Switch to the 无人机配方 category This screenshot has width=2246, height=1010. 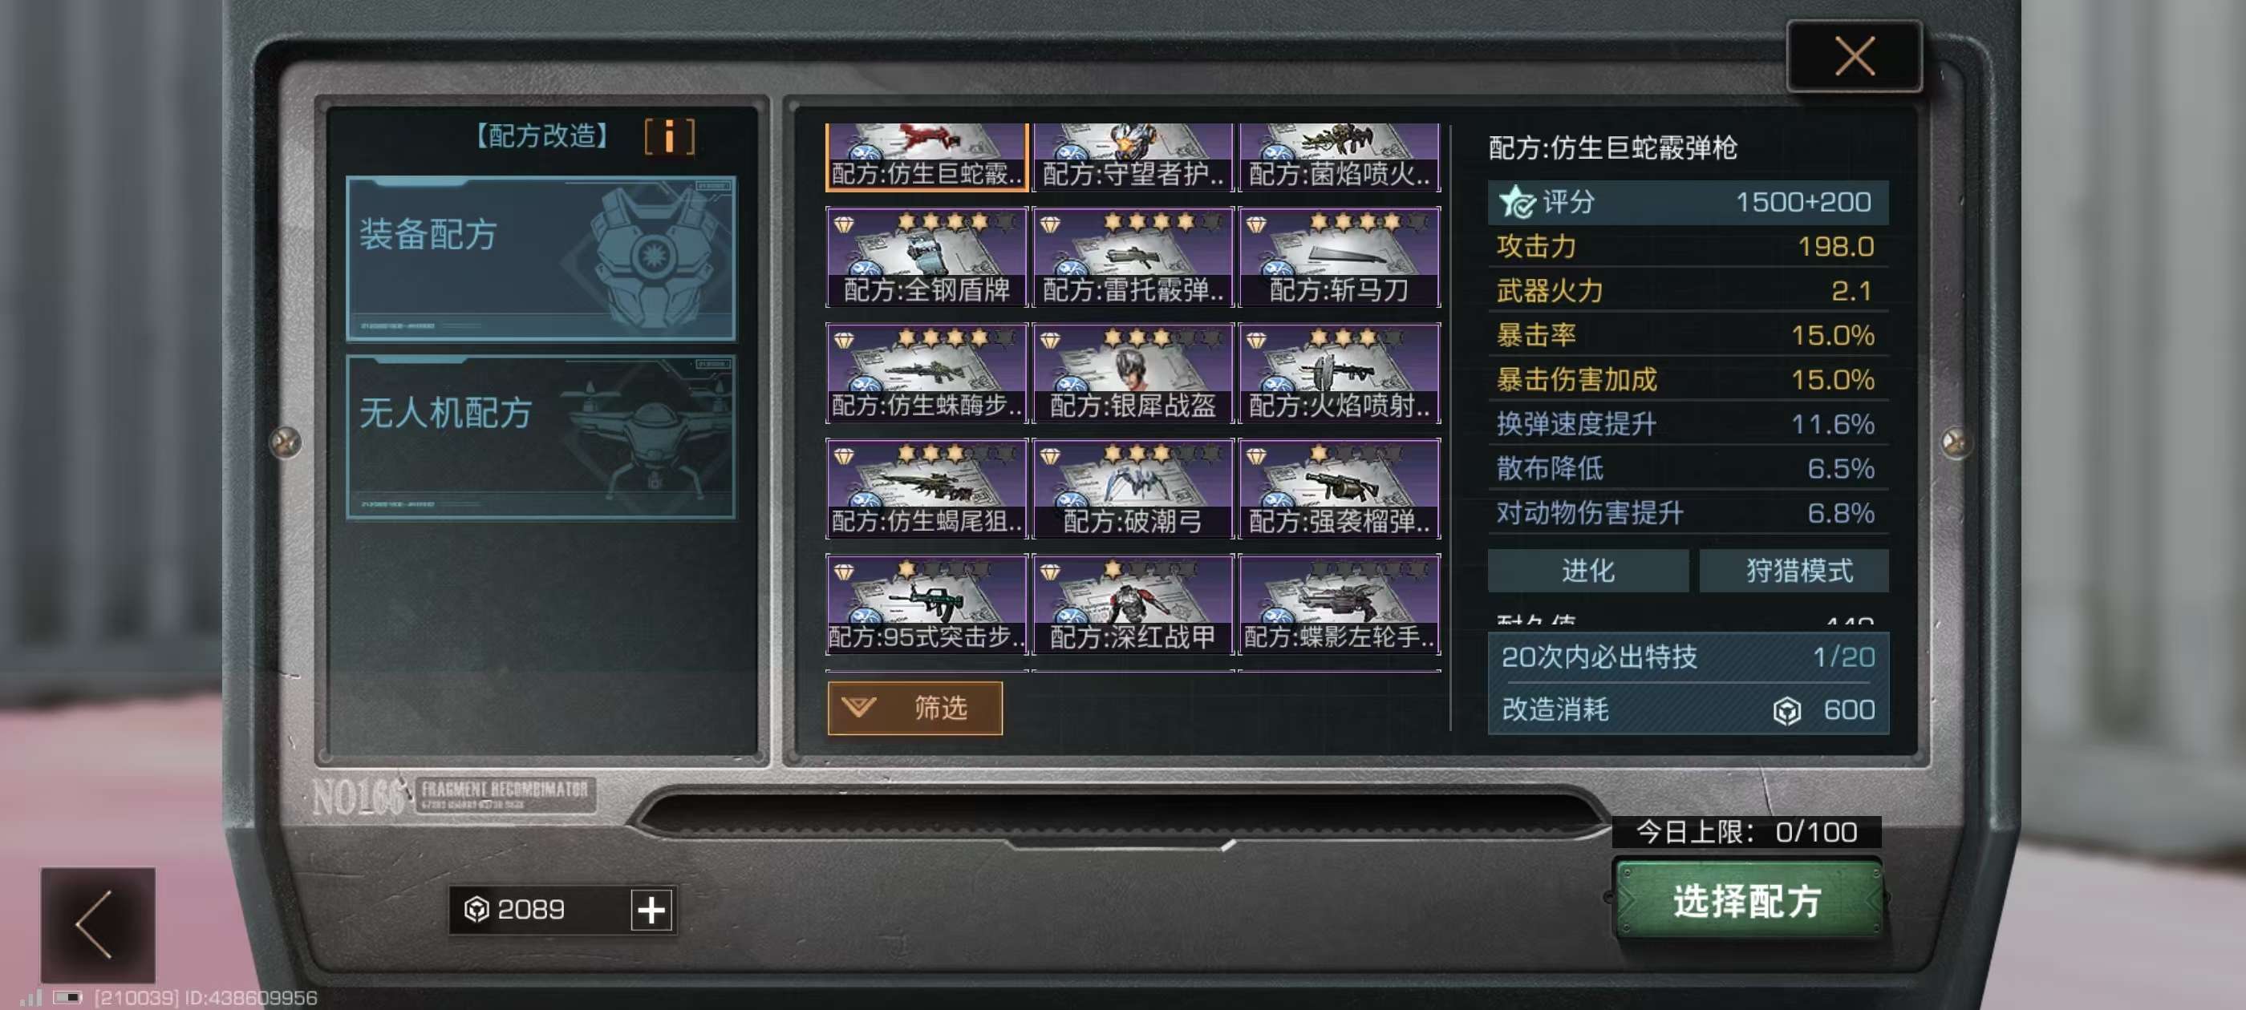click(x=541, y=437)
